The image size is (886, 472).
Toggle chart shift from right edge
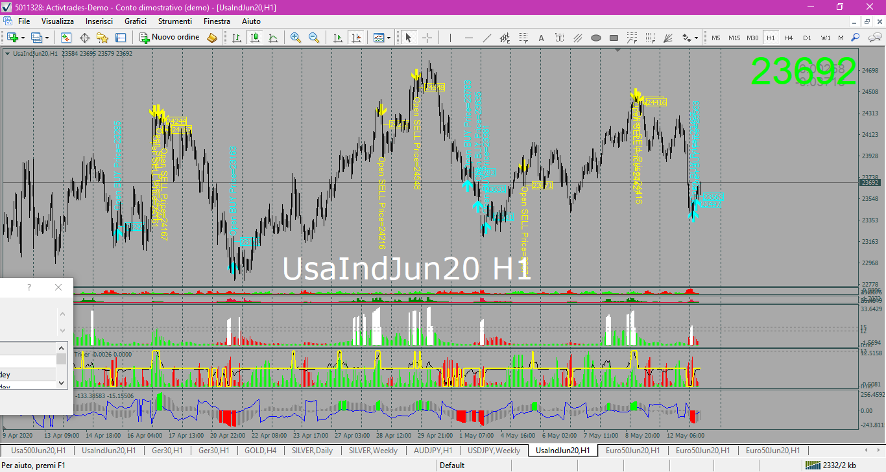coord(355,38)
